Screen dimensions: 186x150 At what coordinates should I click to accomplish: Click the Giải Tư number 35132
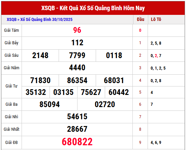click(x=36, y=92)
